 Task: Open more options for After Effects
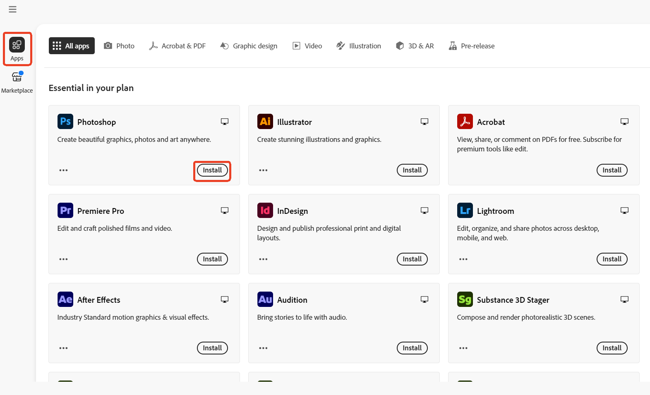pyautogui.click(x=63, y=348)
